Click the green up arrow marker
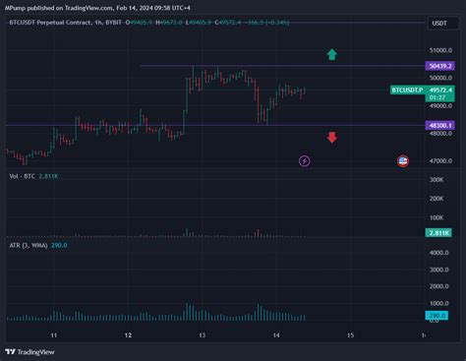The height and width of the screenshot is (361, 466). 332,54
